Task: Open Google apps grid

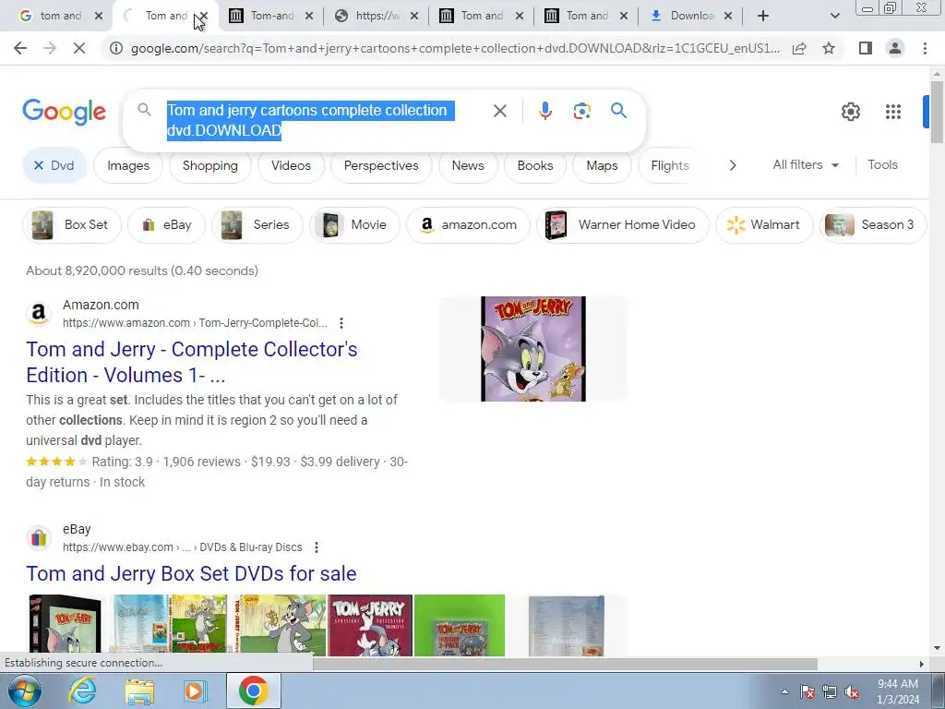Action: [893, 112]
